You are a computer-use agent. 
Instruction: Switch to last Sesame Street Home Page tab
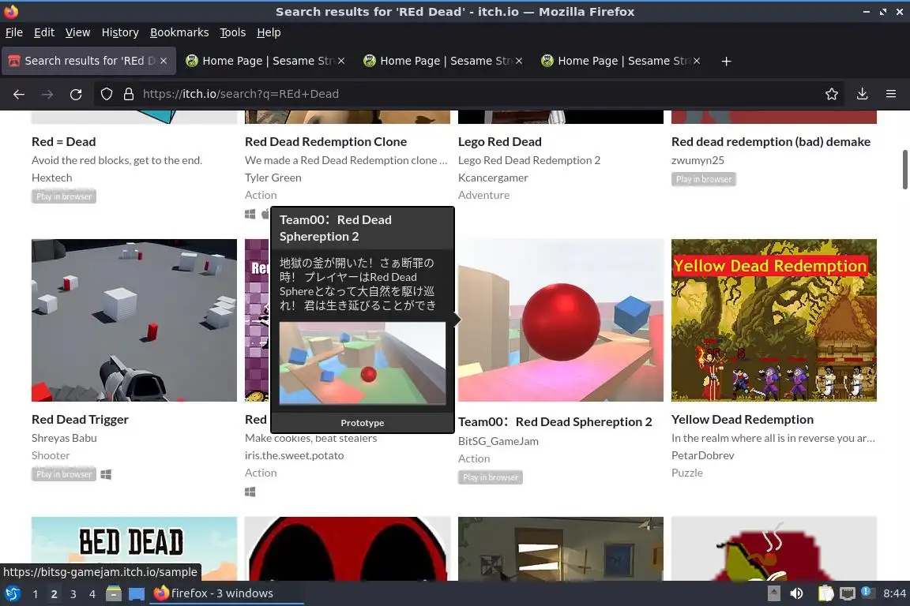[620, 61]
